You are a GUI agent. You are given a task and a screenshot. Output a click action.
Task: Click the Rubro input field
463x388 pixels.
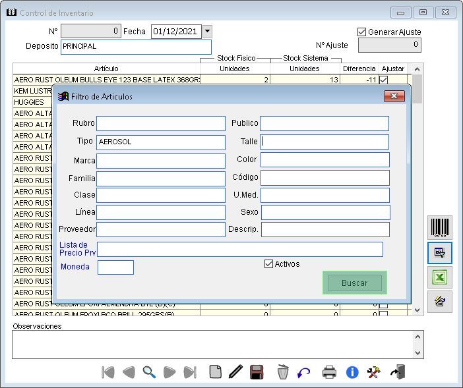pos(161,123)
